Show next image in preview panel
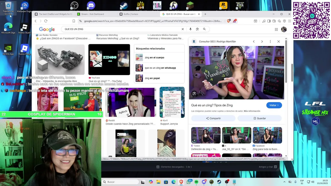331x186 pixels. pos(262,41)
